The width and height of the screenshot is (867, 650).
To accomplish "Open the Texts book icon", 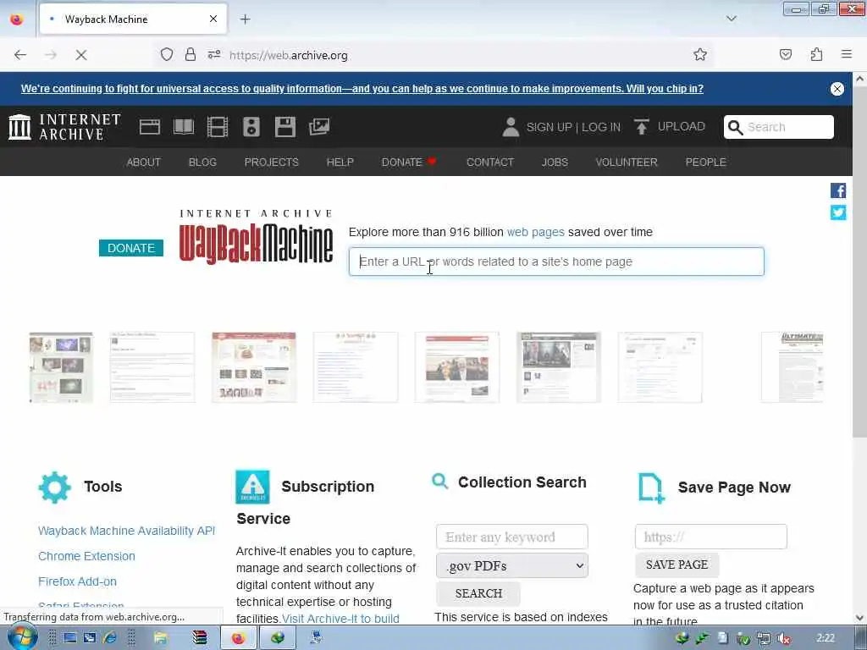I will (184, 127).
